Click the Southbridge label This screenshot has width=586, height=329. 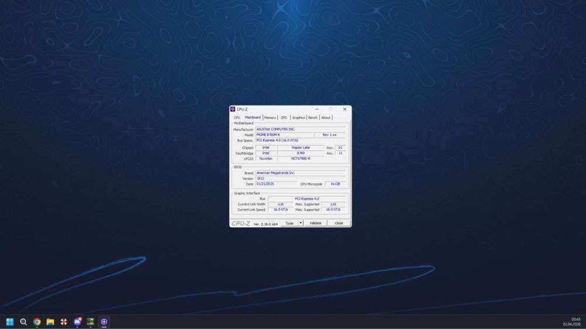[x=244, y=153]
